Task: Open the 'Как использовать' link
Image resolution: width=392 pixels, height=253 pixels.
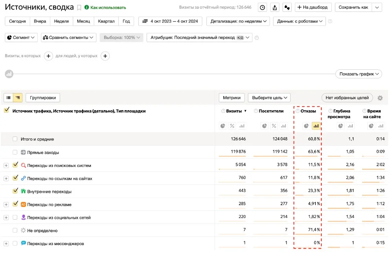Action: pyautogui.click(x=105, y=7)
